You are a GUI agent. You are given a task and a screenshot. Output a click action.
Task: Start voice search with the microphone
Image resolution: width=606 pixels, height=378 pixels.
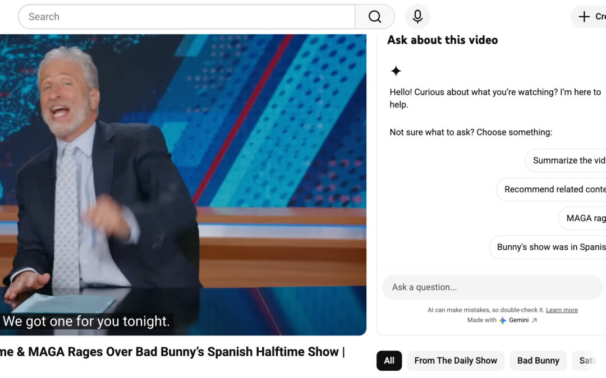(x=417, y=17)
